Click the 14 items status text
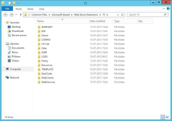Viewport: 172px width, 121px height. (9, 117)
